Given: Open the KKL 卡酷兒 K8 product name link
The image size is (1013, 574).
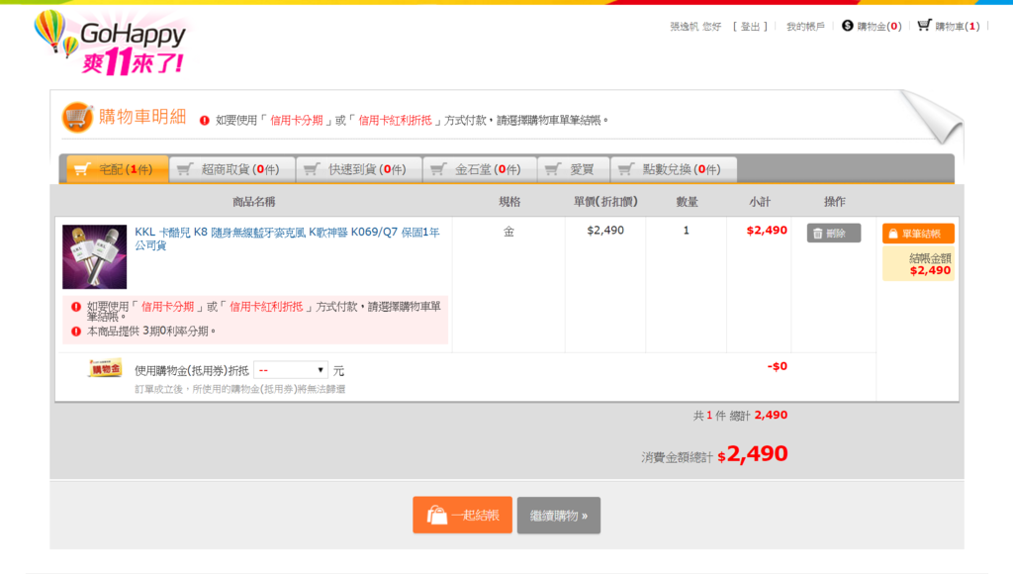Looking at the screenshot, I should click(287, 239).
